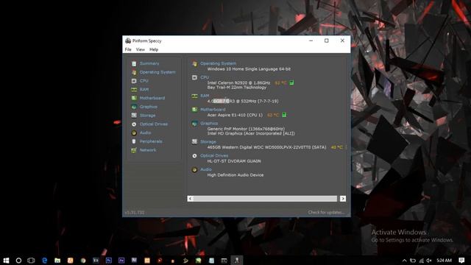The image size is (471, 265).
Task: Show hidden system tray icons
Action: tap(404, 261)
